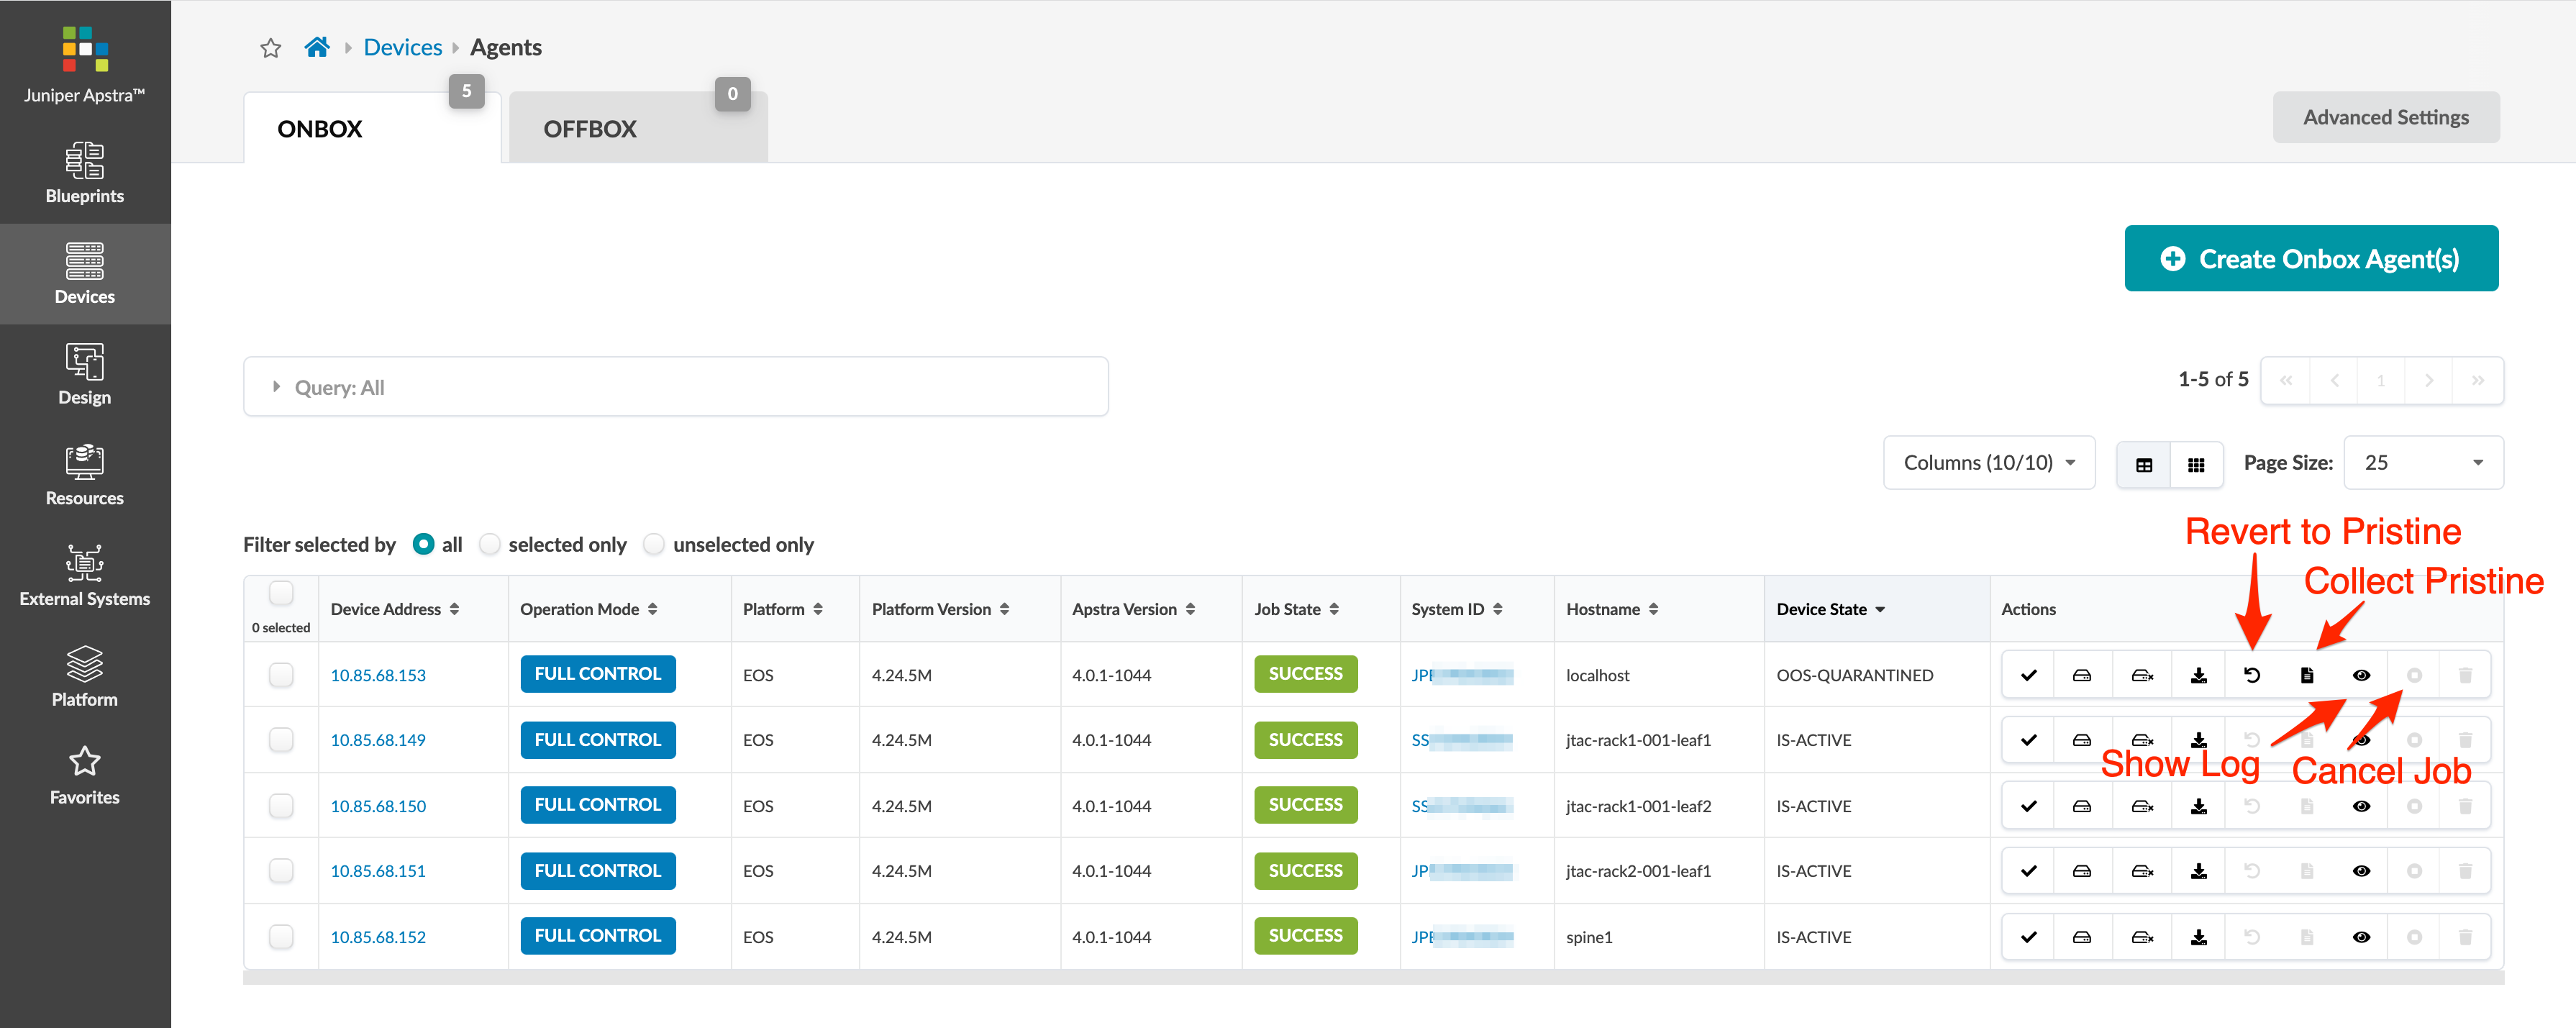Viewport: 2576px width, 1028px height.
Task: Switch to the grid card view
Action: [x=2196, y=464]
